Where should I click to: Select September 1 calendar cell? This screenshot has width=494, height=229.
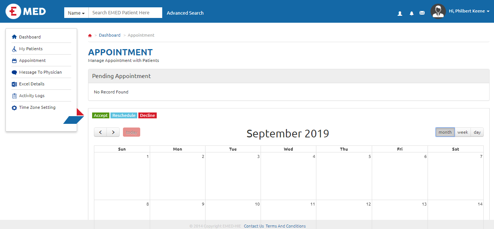pos(122,176)
